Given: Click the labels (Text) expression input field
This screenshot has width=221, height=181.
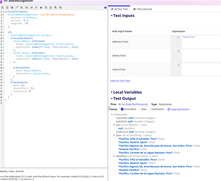Looking at the screenshot, I should pos(196,56).
